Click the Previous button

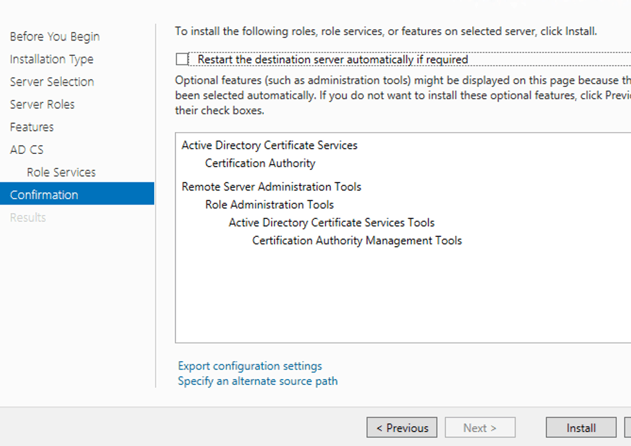point(402,427)
